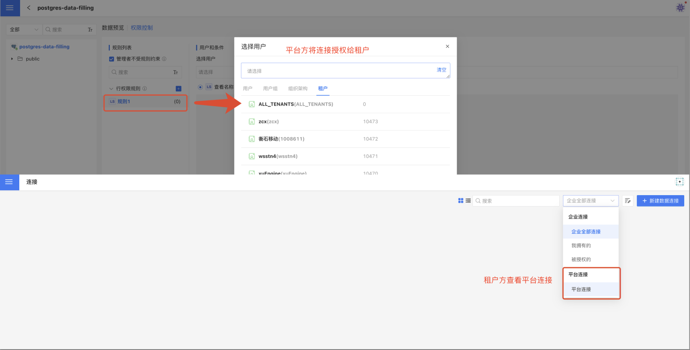This screenshot has width=690, height=350.
Task: Expand the public folder tree node
Action: pyautogui.click(x=12, y=59)
